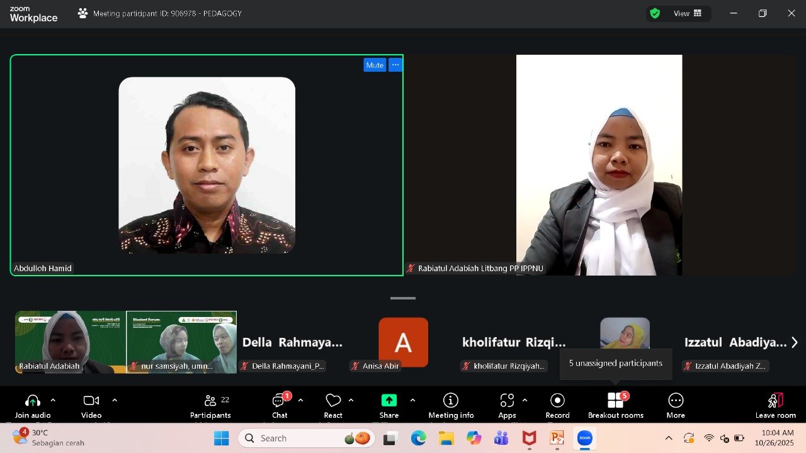Toggle the Video camera on
The image size is (806, 453).
coord(91,405)
